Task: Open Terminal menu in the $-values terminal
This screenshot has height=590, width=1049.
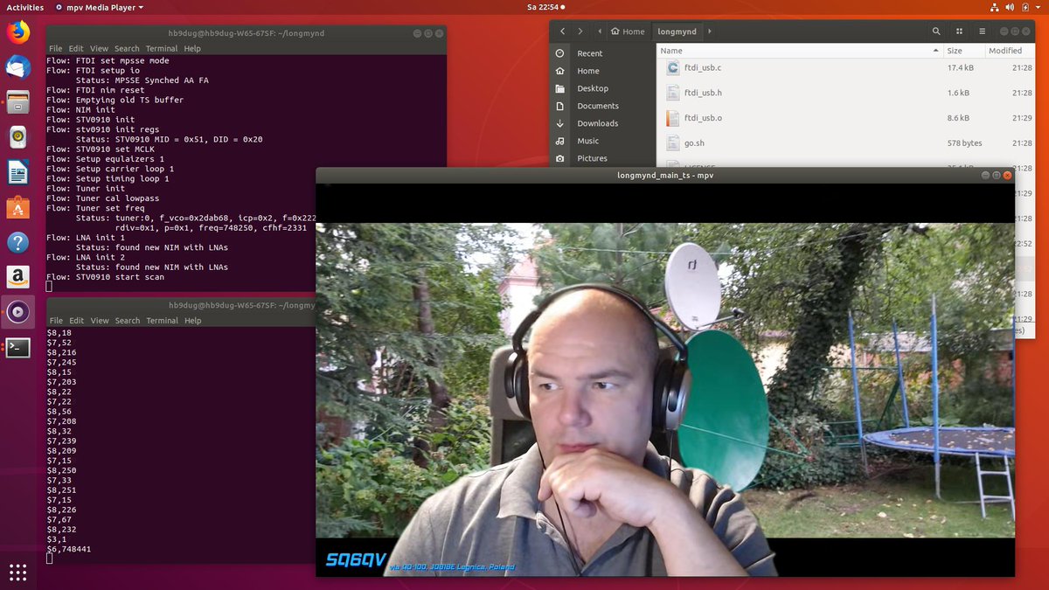Action: [161, 321]
